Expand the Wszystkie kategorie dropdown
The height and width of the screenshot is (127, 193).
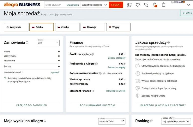click(94, 5)
